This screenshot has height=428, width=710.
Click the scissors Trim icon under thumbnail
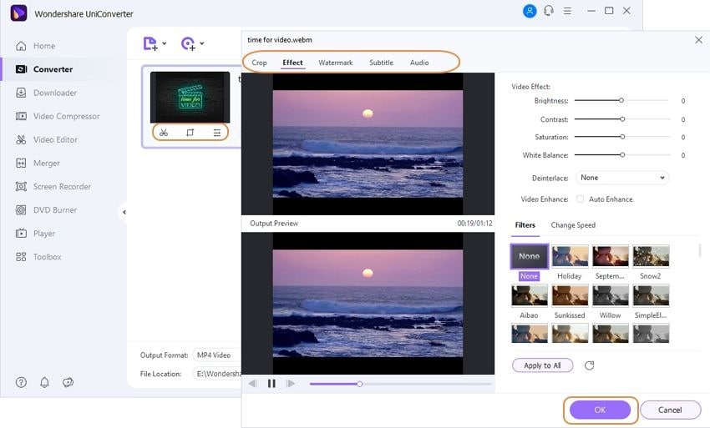coord(164,133)
